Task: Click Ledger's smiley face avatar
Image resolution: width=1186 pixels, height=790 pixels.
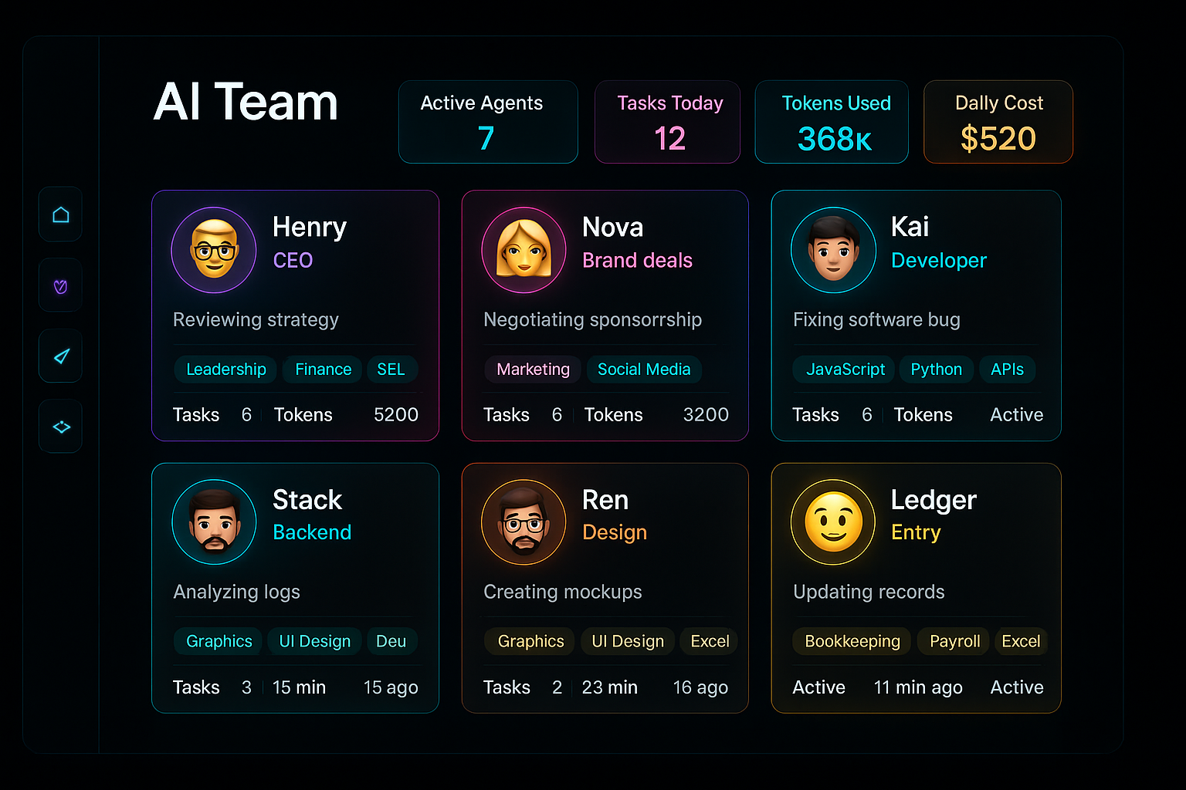Action: (x=834, y=522)
